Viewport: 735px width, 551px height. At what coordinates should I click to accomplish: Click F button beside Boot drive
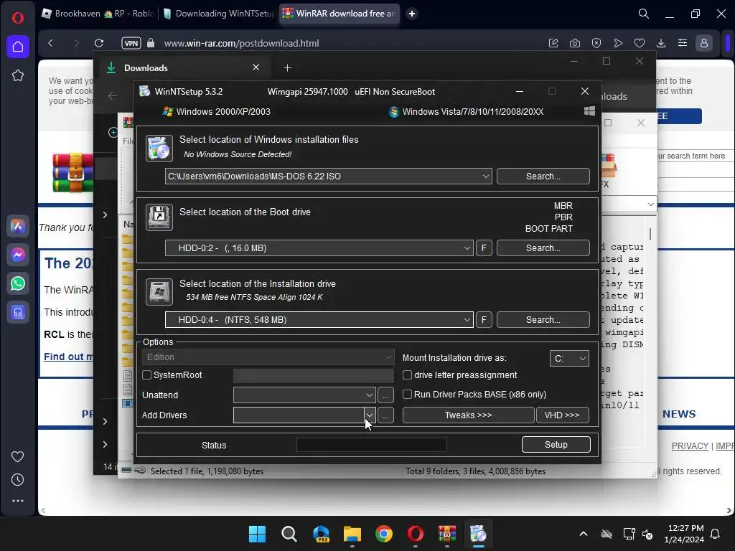coord(484,248)
